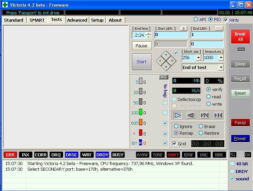253x191 pixels.
Task: Click the ERR status indicator
Action: pos(10,155)
